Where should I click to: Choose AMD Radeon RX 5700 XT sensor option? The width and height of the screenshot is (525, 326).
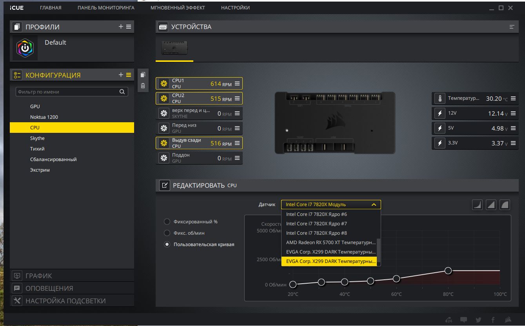click(329, 243)
